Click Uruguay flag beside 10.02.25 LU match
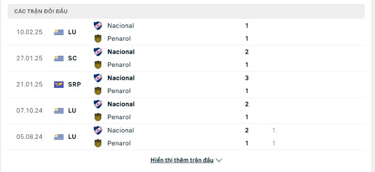The image size is (375, 172). click(59, 32)
